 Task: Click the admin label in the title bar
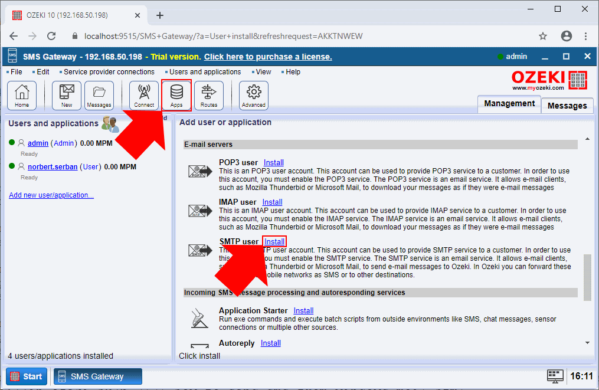click(516, 57)
